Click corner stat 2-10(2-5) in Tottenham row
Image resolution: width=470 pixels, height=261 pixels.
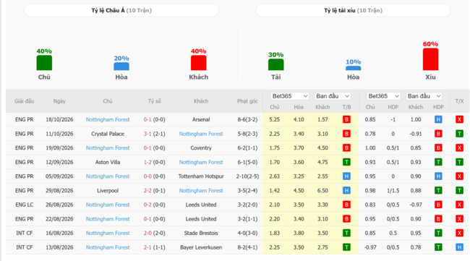point(247,176)
